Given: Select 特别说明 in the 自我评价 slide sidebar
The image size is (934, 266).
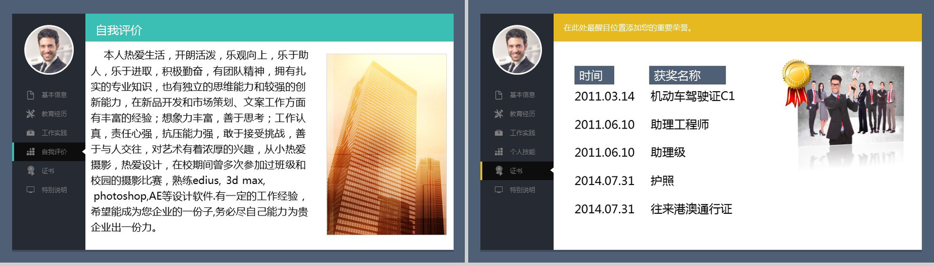Looking at the screenshot, I should pos(54,190).
